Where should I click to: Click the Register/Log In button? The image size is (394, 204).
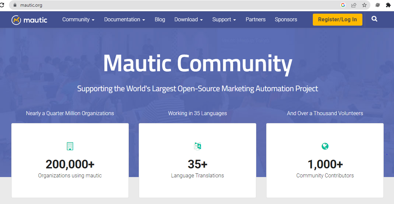[x=337, y=20]
